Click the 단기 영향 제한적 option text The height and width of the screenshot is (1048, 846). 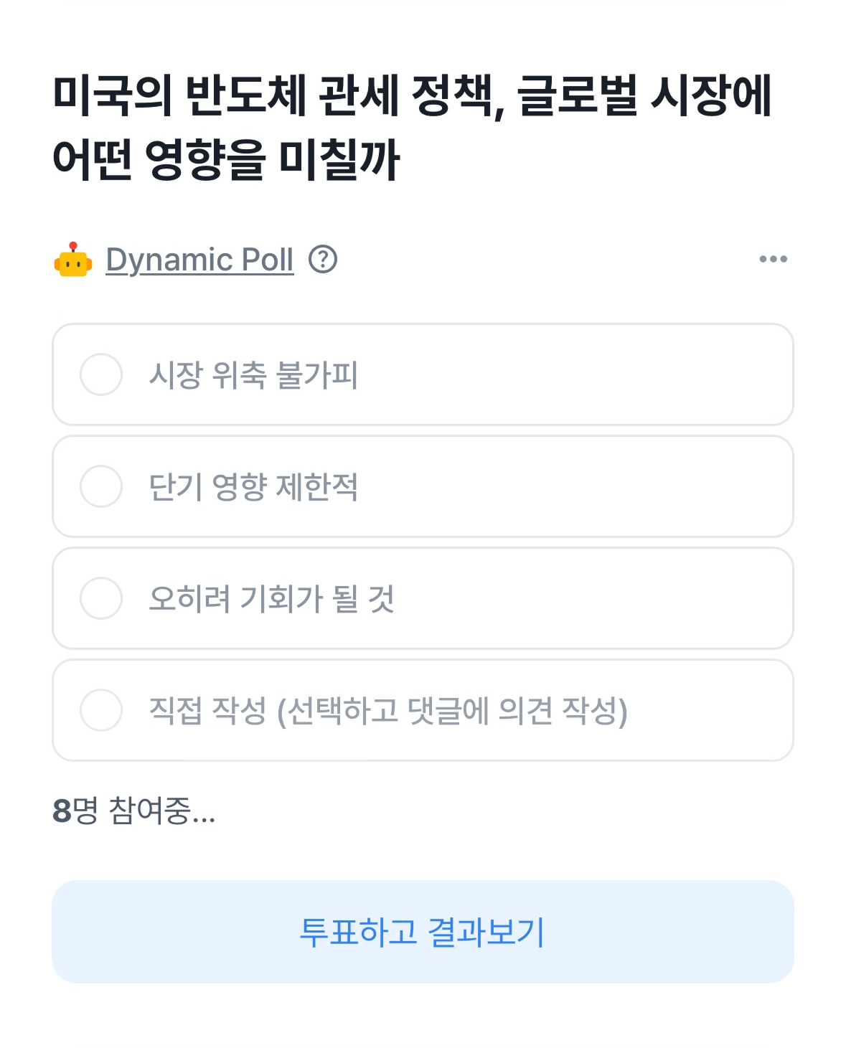(x=253, y=487)
